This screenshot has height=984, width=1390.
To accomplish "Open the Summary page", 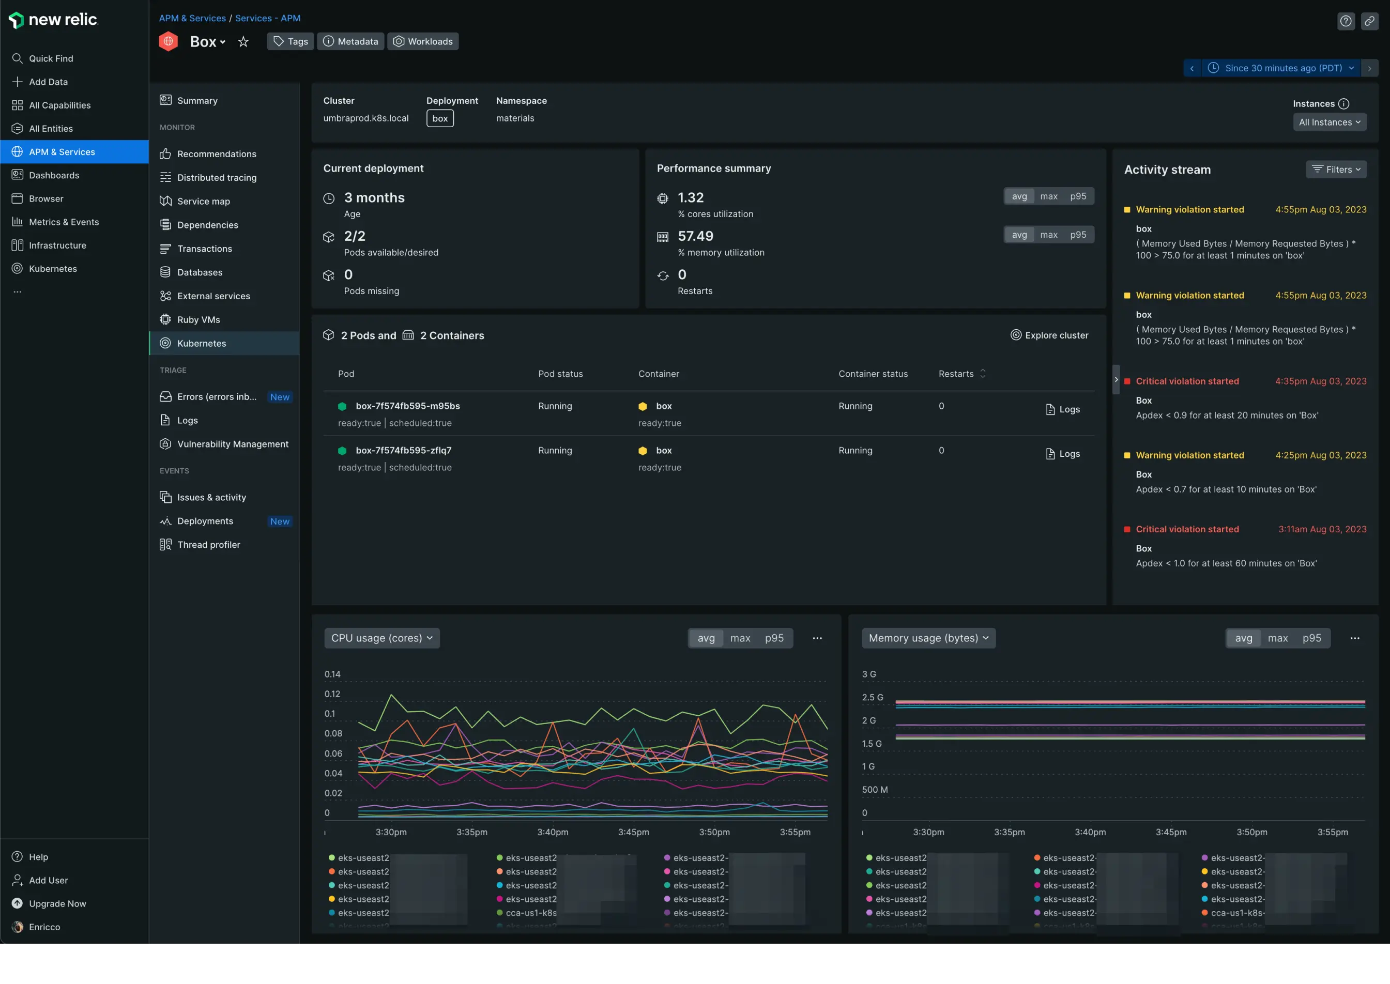I will point(224,101).
